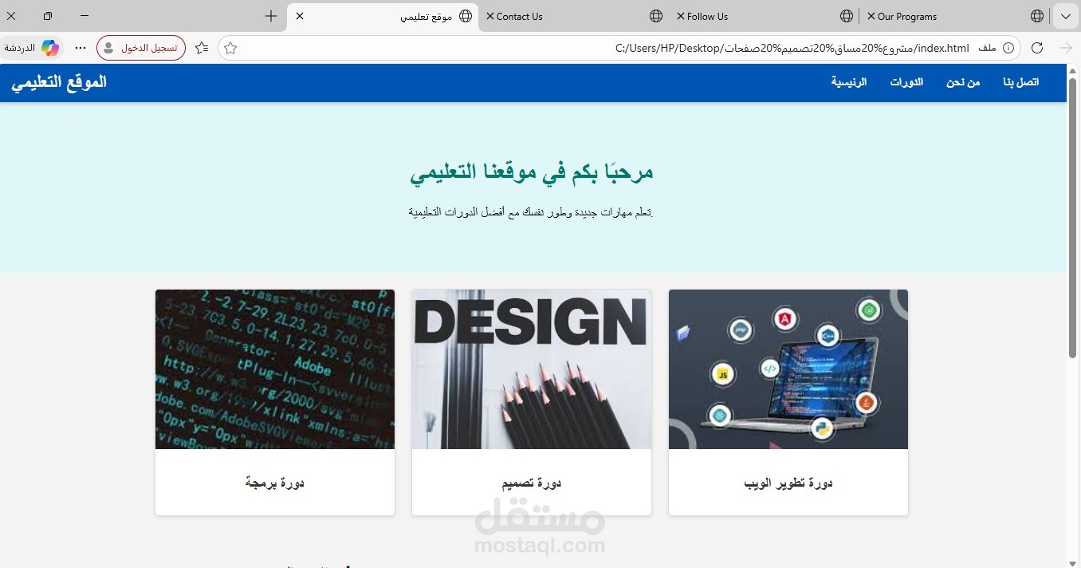Click the add-to-collections star-plus icon

coord(201,48)
